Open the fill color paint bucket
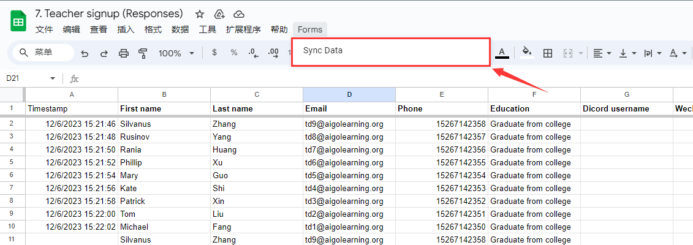Viewport: 693px width, 245px height. pos(526,53)
